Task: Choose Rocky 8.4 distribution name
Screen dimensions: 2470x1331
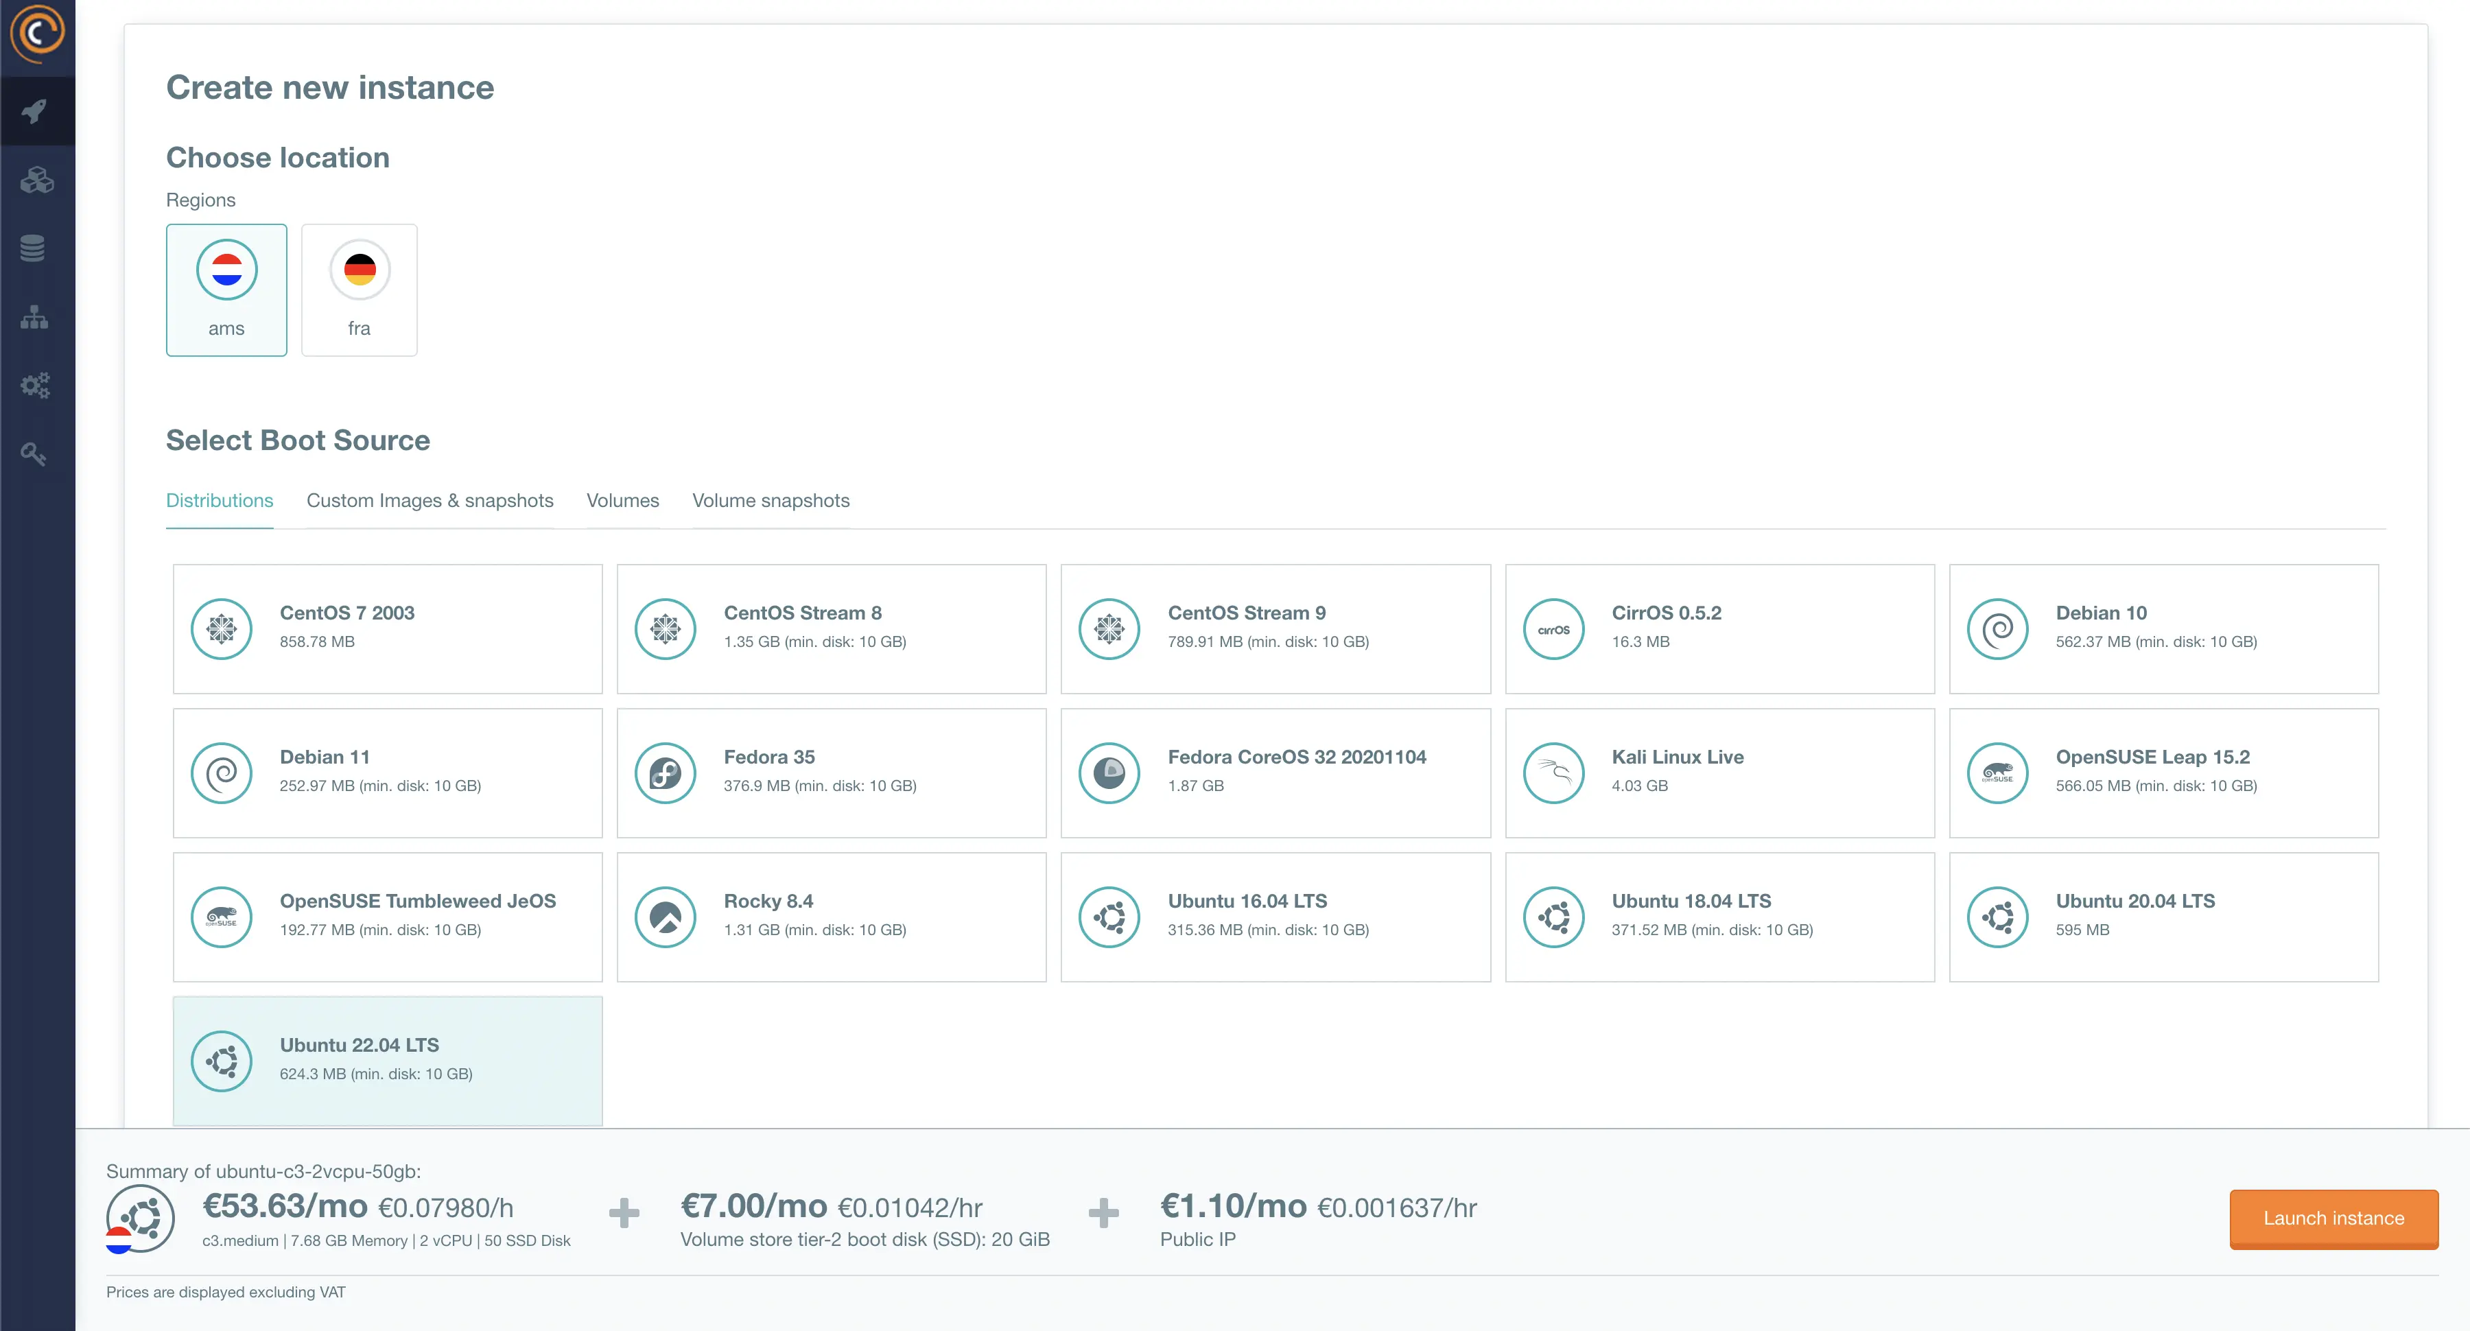Action: [768, 900]
